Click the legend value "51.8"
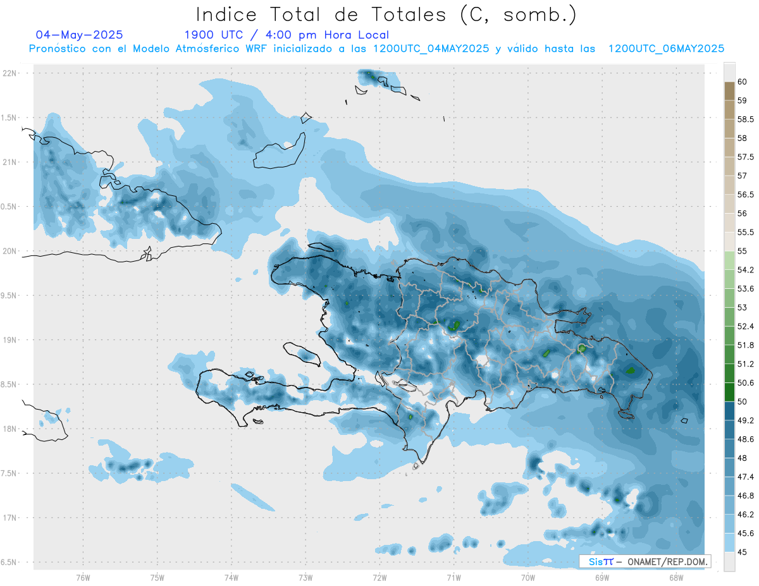759x586 pixels. (746, 345)
